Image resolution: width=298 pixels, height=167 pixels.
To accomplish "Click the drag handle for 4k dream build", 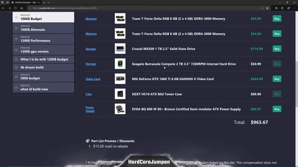I will (x=16, y=67).
